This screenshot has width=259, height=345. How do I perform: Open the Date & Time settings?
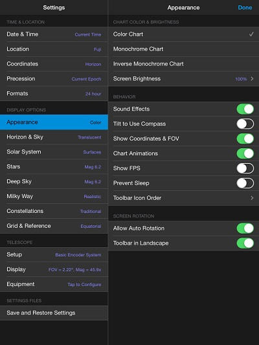tap(54, 34)
